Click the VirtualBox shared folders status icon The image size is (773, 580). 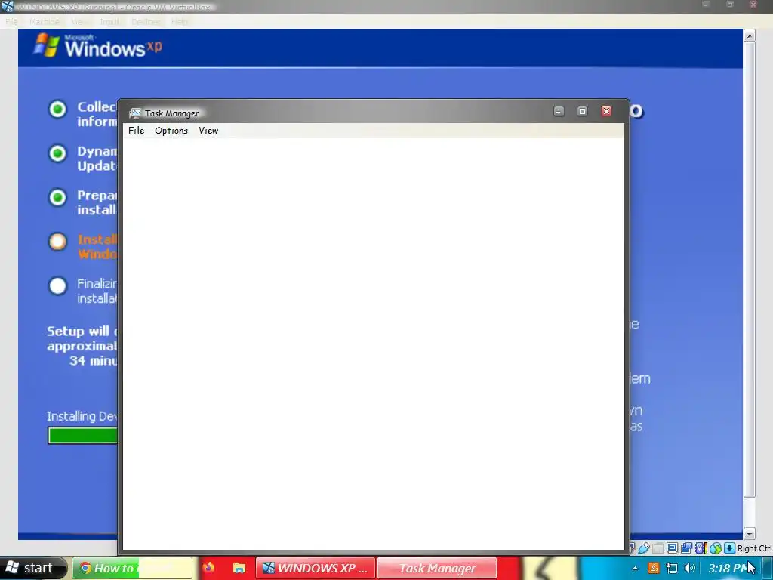658,548
